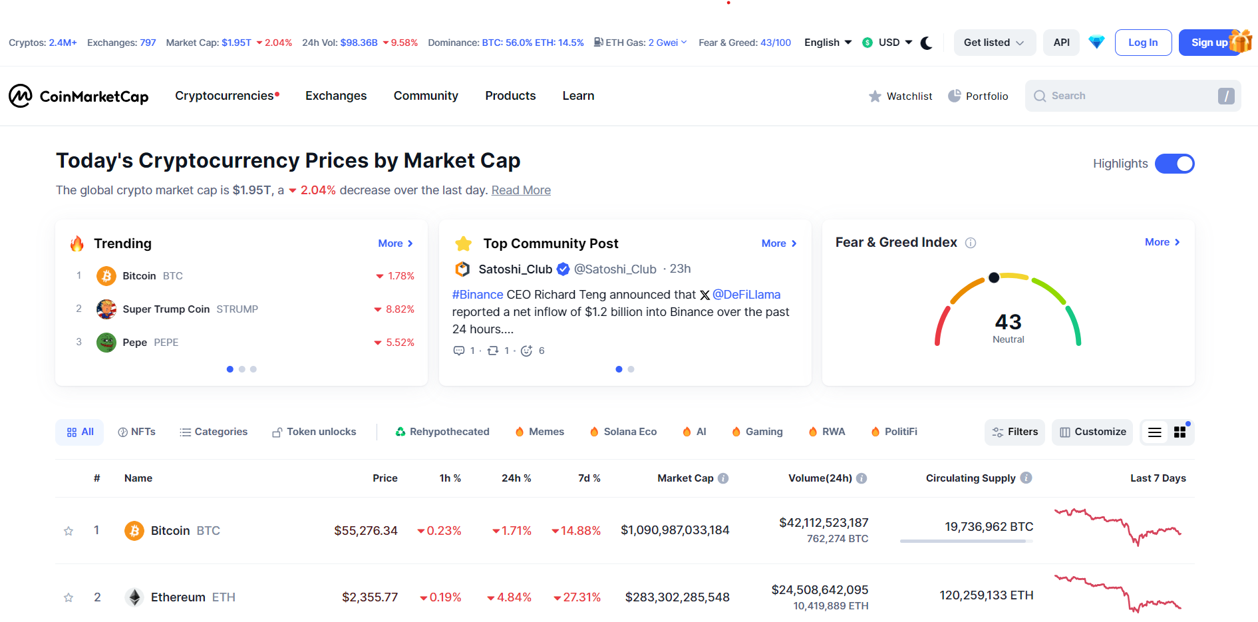1258x622 pixels.
Task: Select the NFTs tab
Action: coord(136,432)
